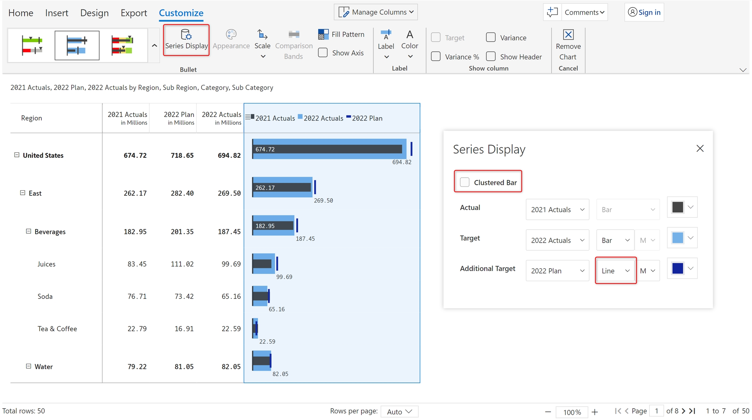This screenshot has width=752, height=420.
Task: Click the Sign in link
Action: pos(649,12)
